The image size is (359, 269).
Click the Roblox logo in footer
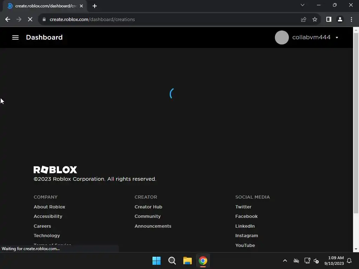[55, 170]
